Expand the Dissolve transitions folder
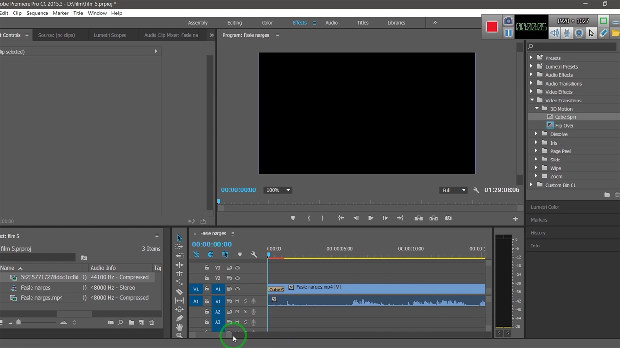This screenshot has height=348, width=620. click(x=536, y=134)
